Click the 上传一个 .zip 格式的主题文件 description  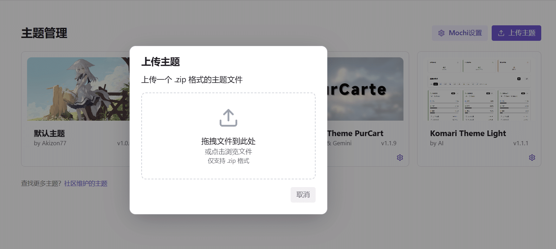pyautogui.click(x=192, y=80)
